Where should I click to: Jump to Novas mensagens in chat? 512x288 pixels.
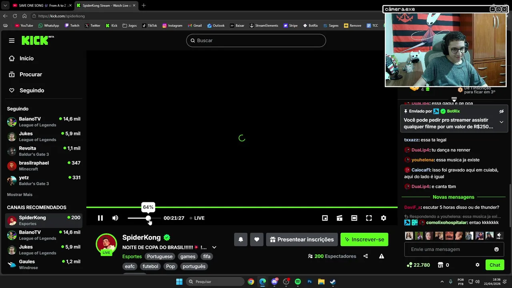(x=454, y=197)
